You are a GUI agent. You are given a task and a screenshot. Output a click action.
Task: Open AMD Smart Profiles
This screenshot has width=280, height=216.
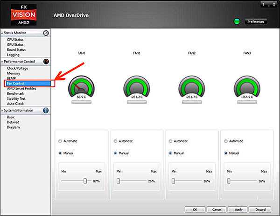(x=21, y=89)
